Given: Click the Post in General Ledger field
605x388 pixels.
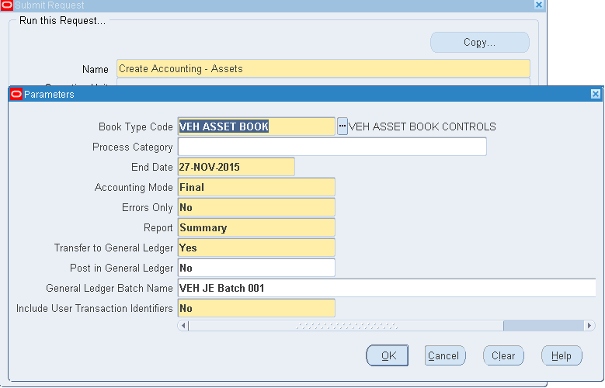Looking at the screenshot, I should [256, 268].
